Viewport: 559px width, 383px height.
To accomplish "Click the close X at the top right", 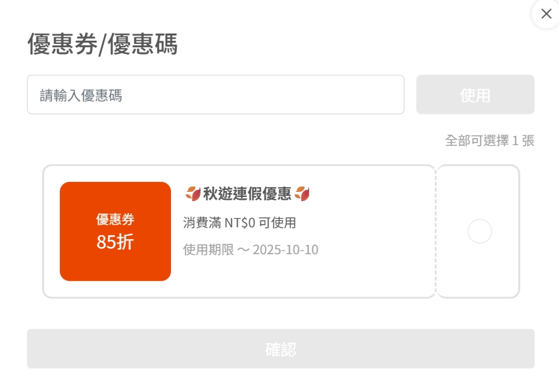I will click(x=545, y=14).
